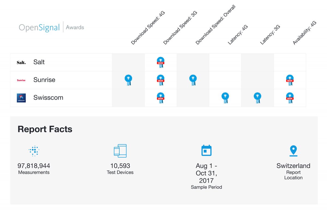This screenshot has height=210, width=327.
Task: Click the measurements dots icon
Action: coord(34,151)
